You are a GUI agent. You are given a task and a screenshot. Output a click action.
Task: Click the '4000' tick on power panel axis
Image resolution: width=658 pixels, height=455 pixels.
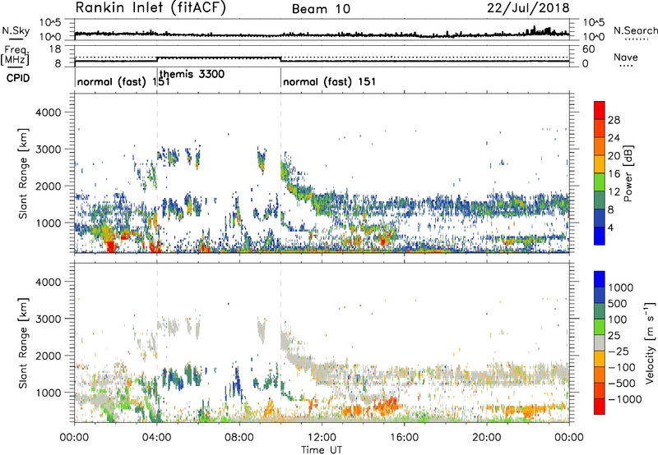[x=48, y=113]
